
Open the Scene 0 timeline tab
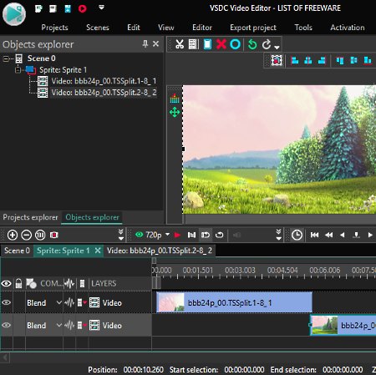[17, 251]
